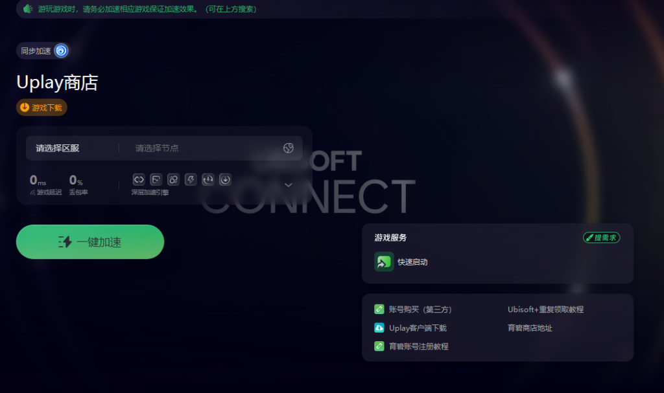Open 育碧商店地址 link

(530, 328)
